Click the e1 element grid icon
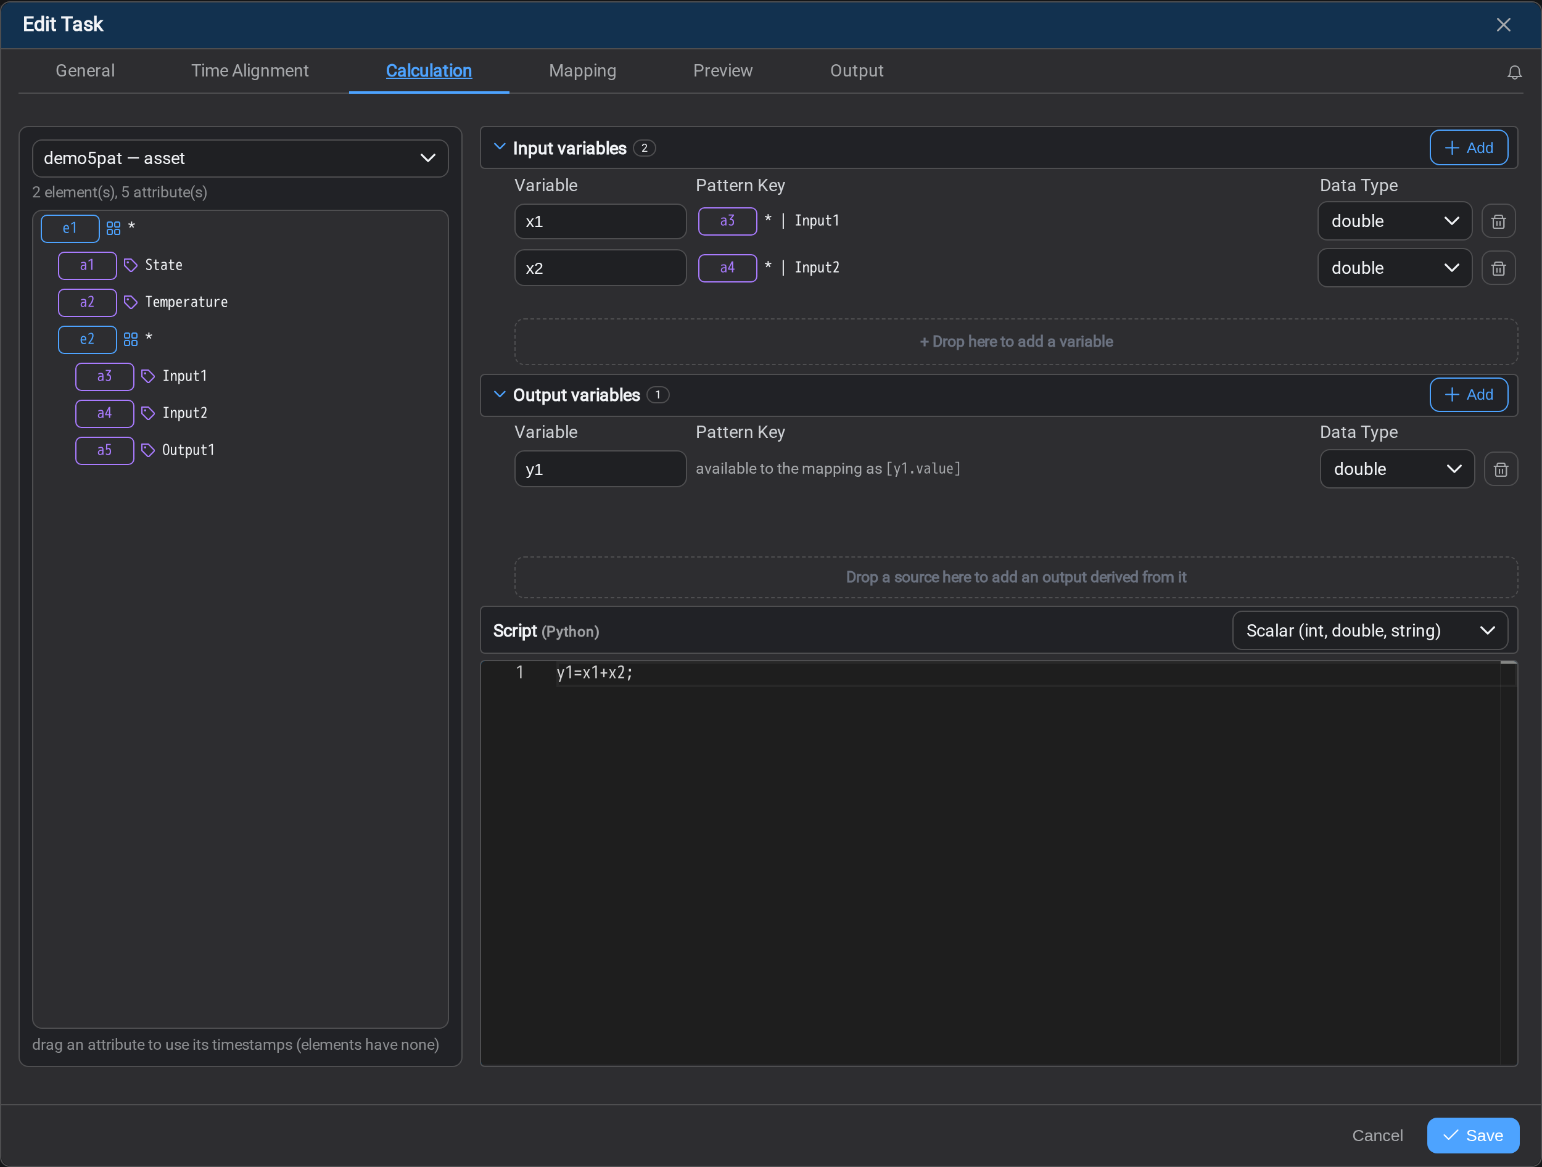Image resolution: width=1542 pixels, height=1167 pixels. [x=113, y=228]
